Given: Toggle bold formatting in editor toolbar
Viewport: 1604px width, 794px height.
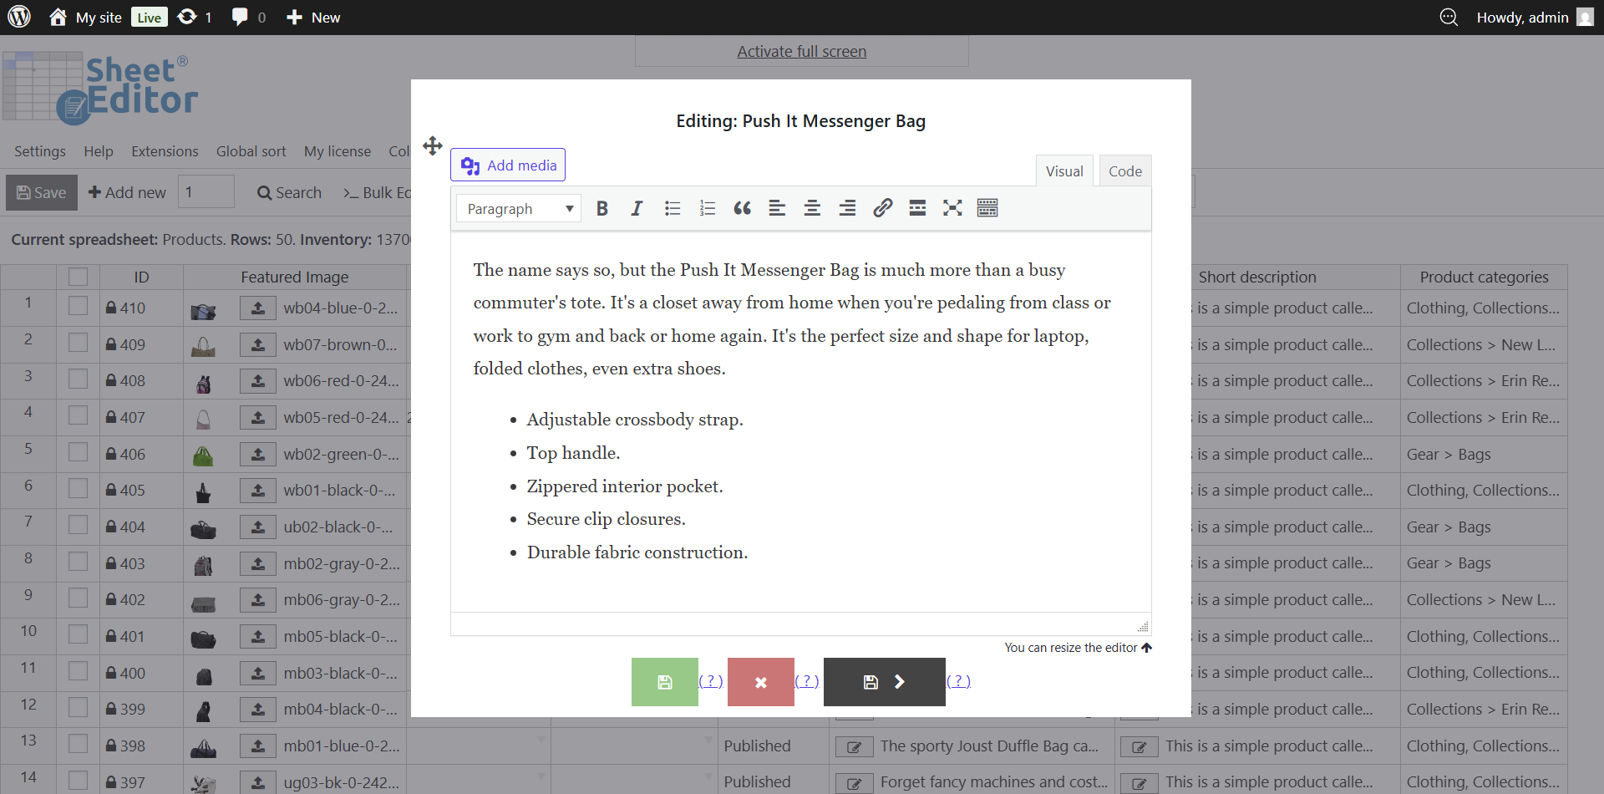Looking at the screenshot, I should tap(601, 208).
